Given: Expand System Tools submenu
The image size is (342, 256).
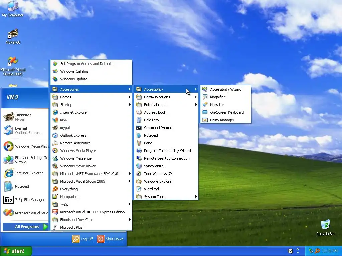Looking at the screenshot, I should (166, 197).
